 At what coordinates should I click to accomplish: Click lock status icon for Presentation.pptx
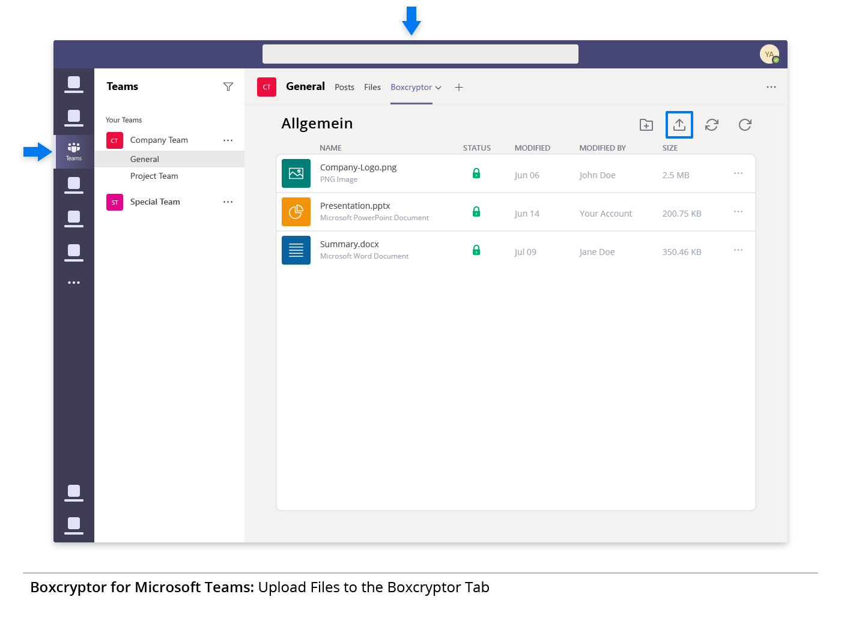click(x=476, y=212)
